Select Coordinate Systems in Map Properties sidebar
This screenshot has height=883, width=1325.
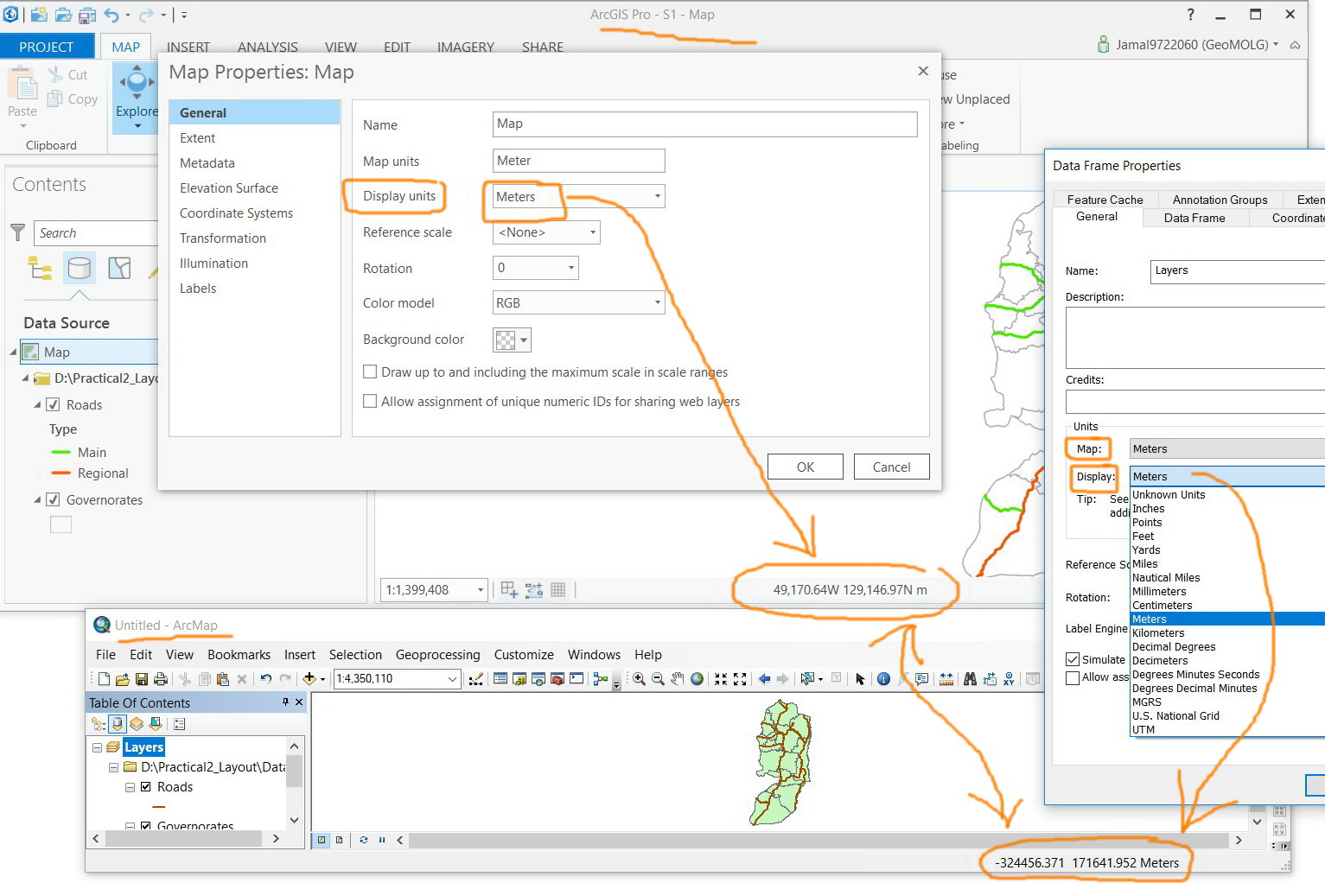236,213
